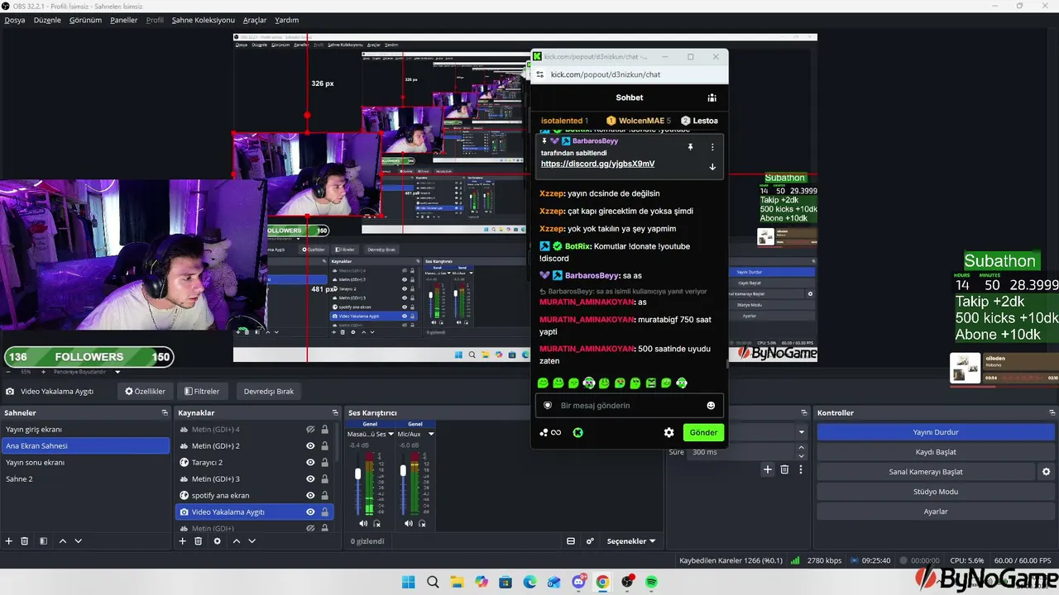The height and width of the screenshot is (595, 1059).
Task: Mute the Masaüstü Ses speaker icon
Action: pyautogui.click(x=363, y=523)
